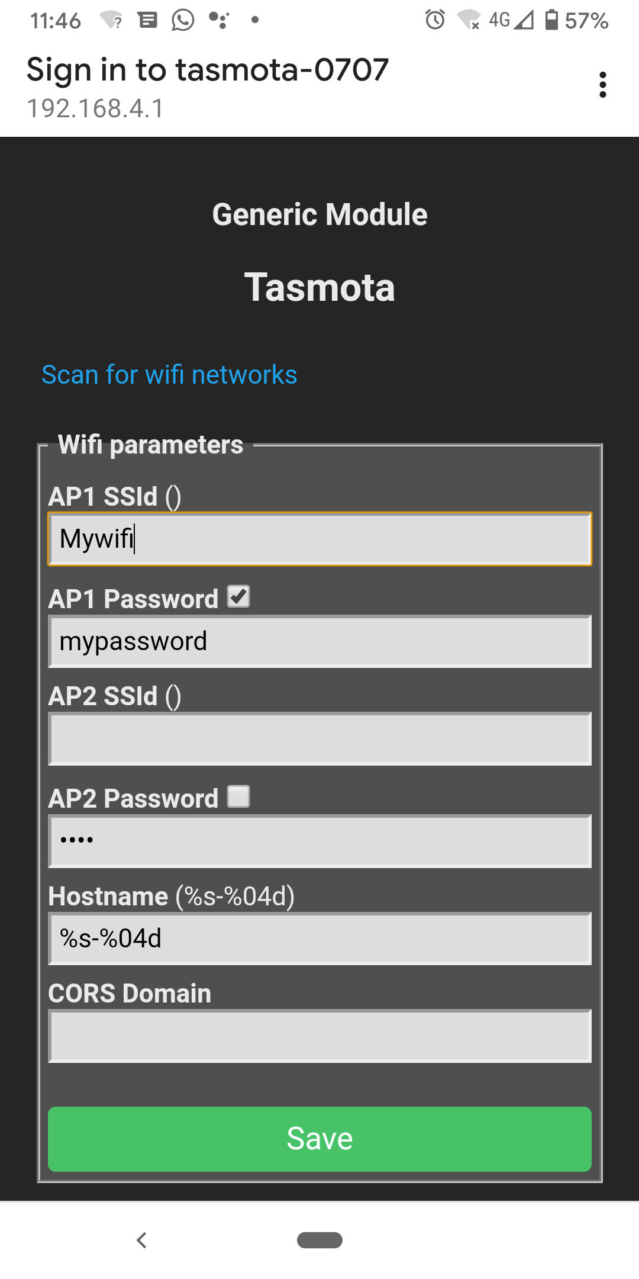This screenshot has height=1279, width=639.
Task: Enable the AP2 Password visibility checkbox
Action: point(239,797)
